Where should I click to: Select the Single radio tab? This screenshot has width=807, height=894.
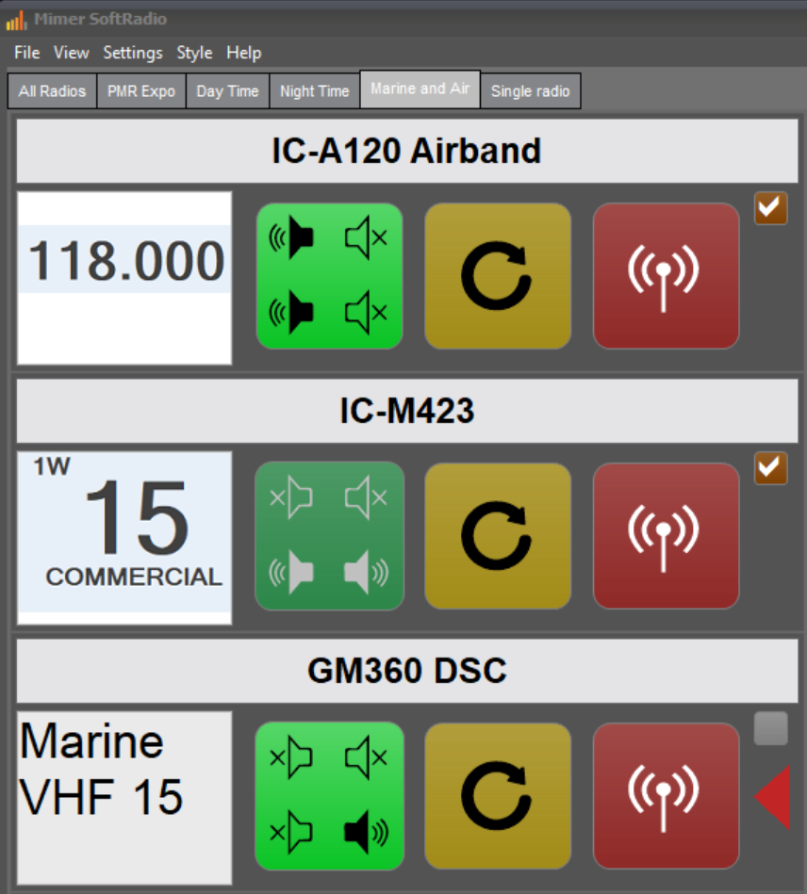530,90
